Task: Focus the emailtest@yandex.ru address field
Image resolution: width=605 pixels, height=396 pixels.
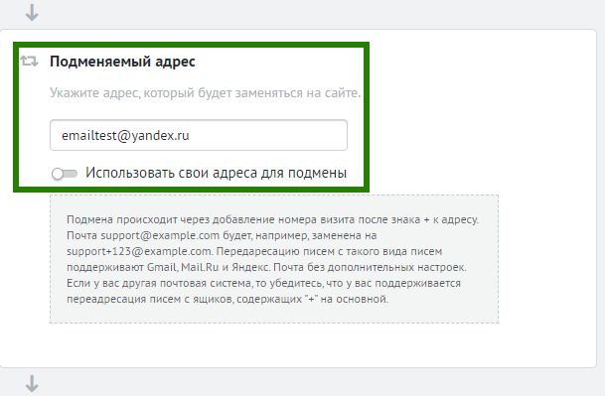Action: pyautogui.click(x=199, y=135)
